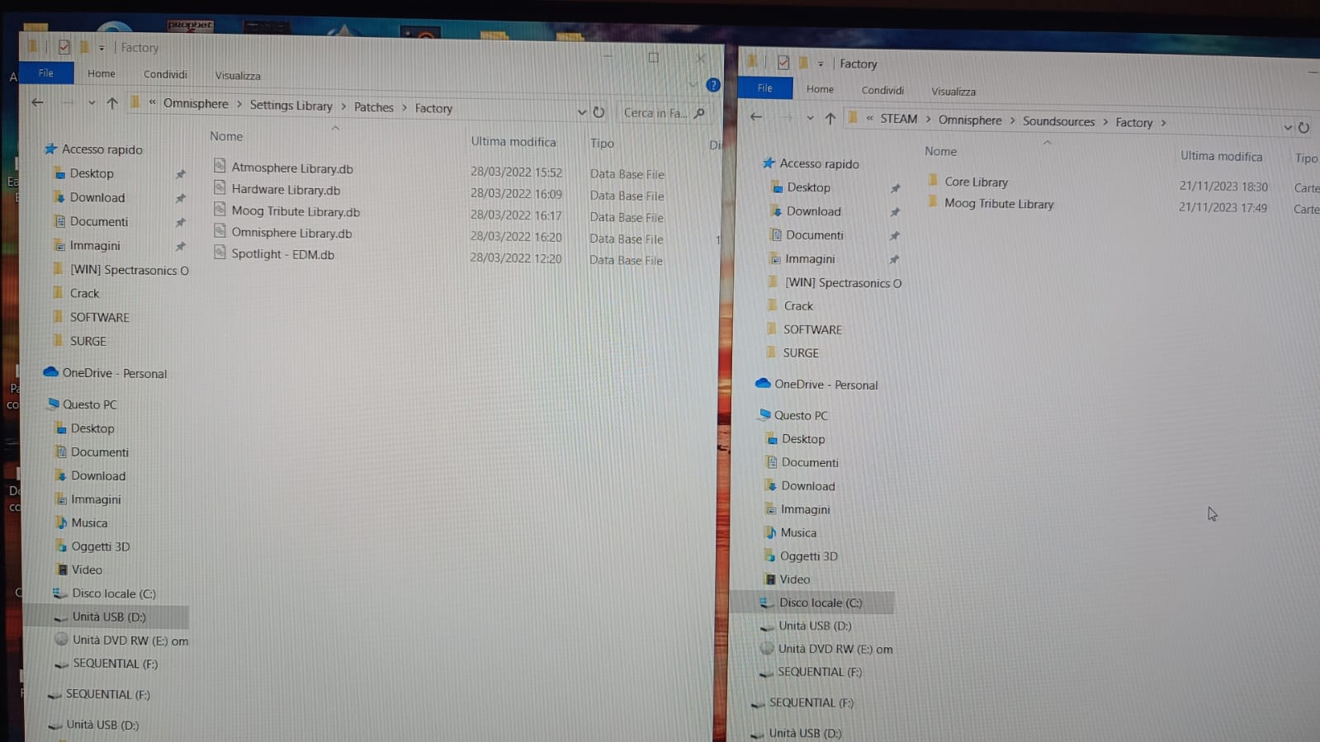1320x742 pixels.
Task: Toggle properties checkbox icon in right title bar
Action: tap(783, 63)
